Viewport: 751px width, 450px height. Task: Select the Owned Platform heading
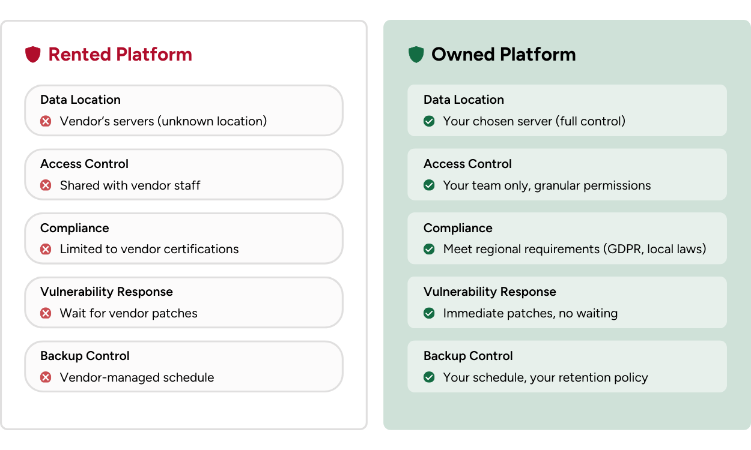[x=503, y=54]
